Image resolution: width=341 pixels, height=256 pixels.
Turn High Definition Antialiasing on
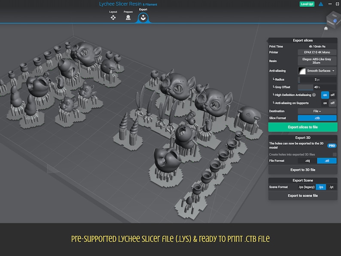(x=325, y=95)
